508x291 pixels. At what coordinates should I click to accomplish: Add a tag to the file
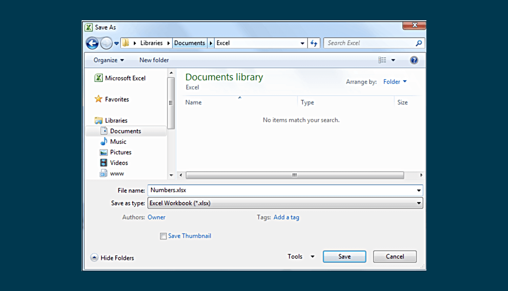tap(286, 217)
